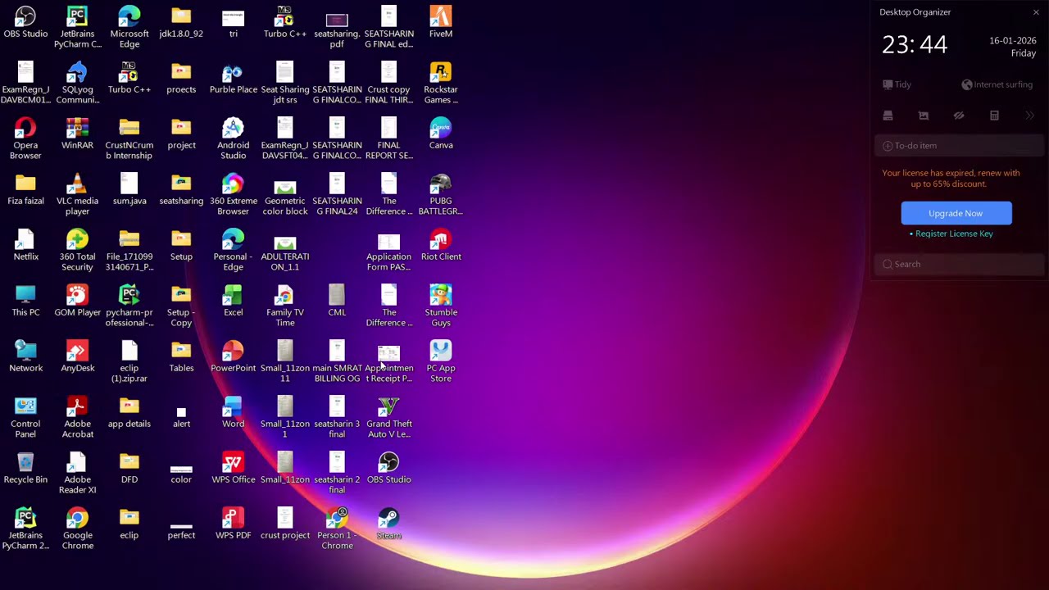
Task: Open the Fiza faizal folder
Action: coord(25,189)
